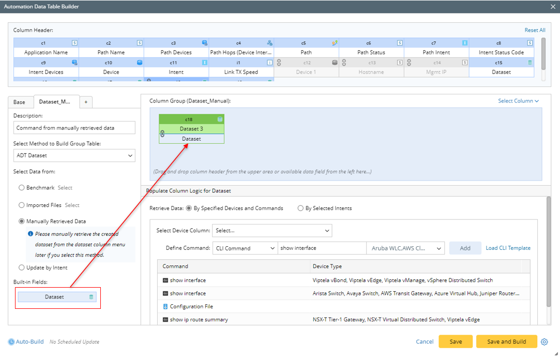Click the Configuration File document icon
Screen dimensions: 560x358
tap(165, 307)
